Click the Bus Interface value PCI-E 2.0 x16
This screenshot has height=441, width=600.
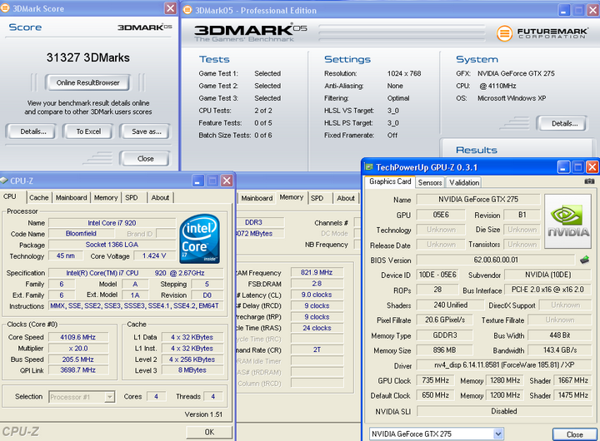point(547,290)
